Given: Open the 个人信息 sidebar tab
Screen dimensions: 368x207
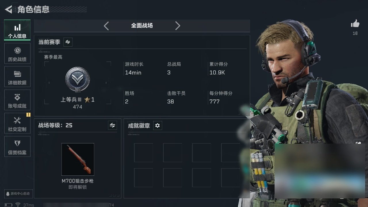Looking at the screenshot, I should pos(17,30).
